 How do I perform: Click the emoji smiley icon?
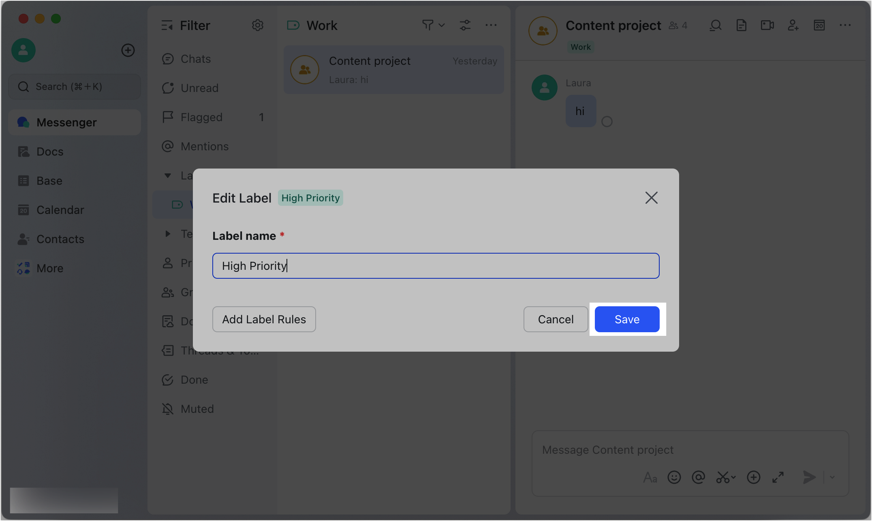pyautogui.click(x=674, y=477)
